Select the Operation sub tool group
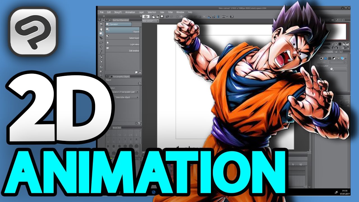 point(118,24)
